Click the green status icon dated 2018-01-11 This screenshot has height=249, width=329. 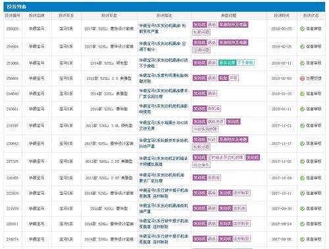[302, 109]
